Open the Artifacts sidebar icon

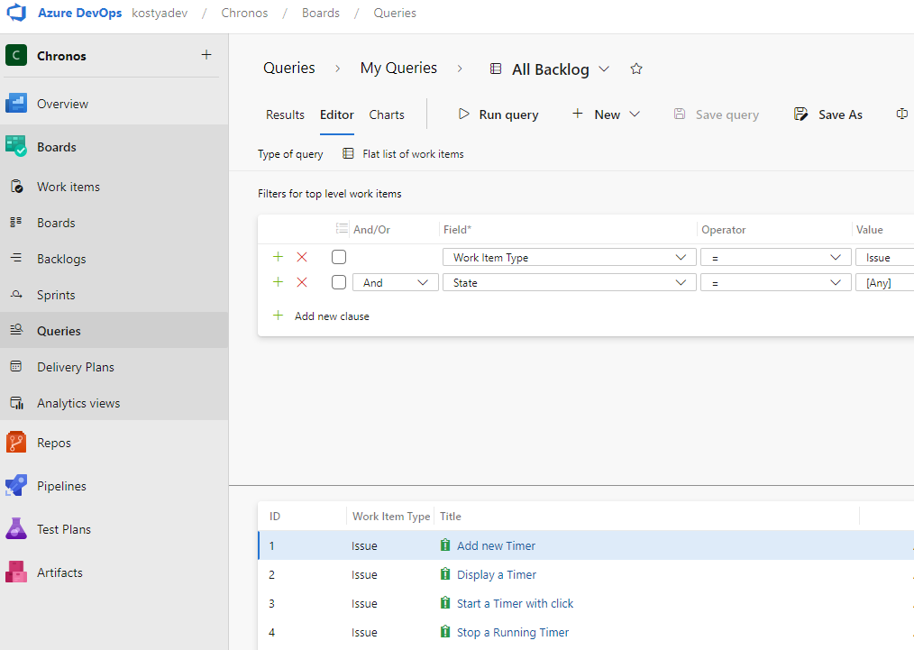(x=15, y=572)
